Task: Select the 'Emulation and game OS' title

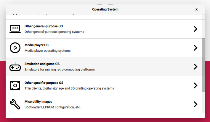Action: tap(42, 64)
